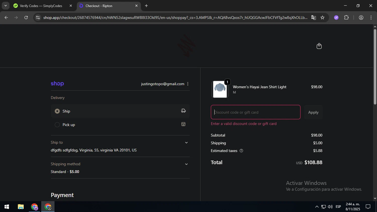This screenshot has height=212, width=377.
Task: Select the Checkout - Ripton tab
Action: coord(109,6)
